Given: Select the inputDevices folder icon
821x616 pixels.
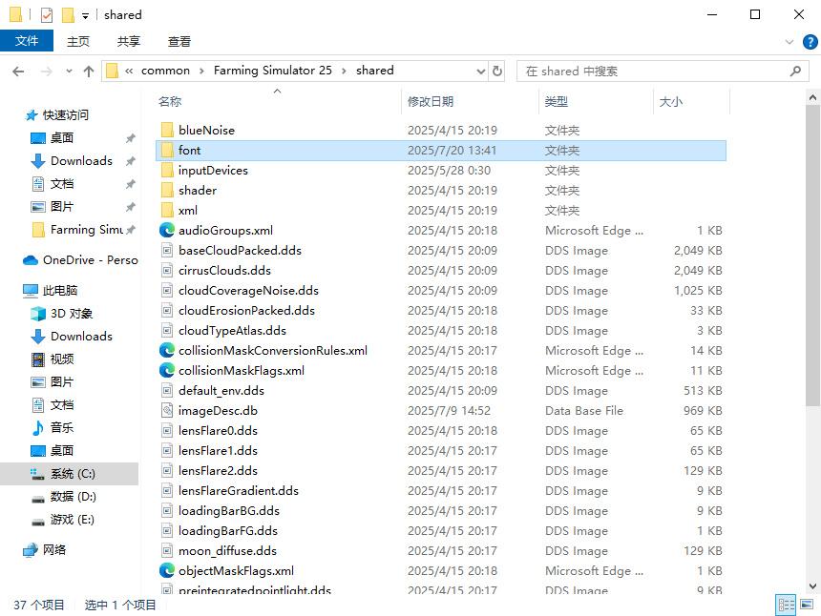Looking at the screenshot, I should pyautogui.click(x=167, y=170).
